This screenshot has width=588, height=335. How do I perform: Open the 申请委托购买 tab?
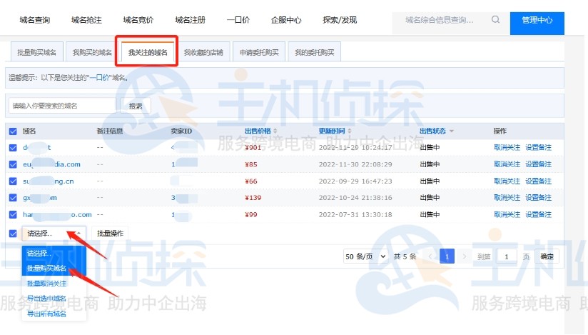coord(259,52)
